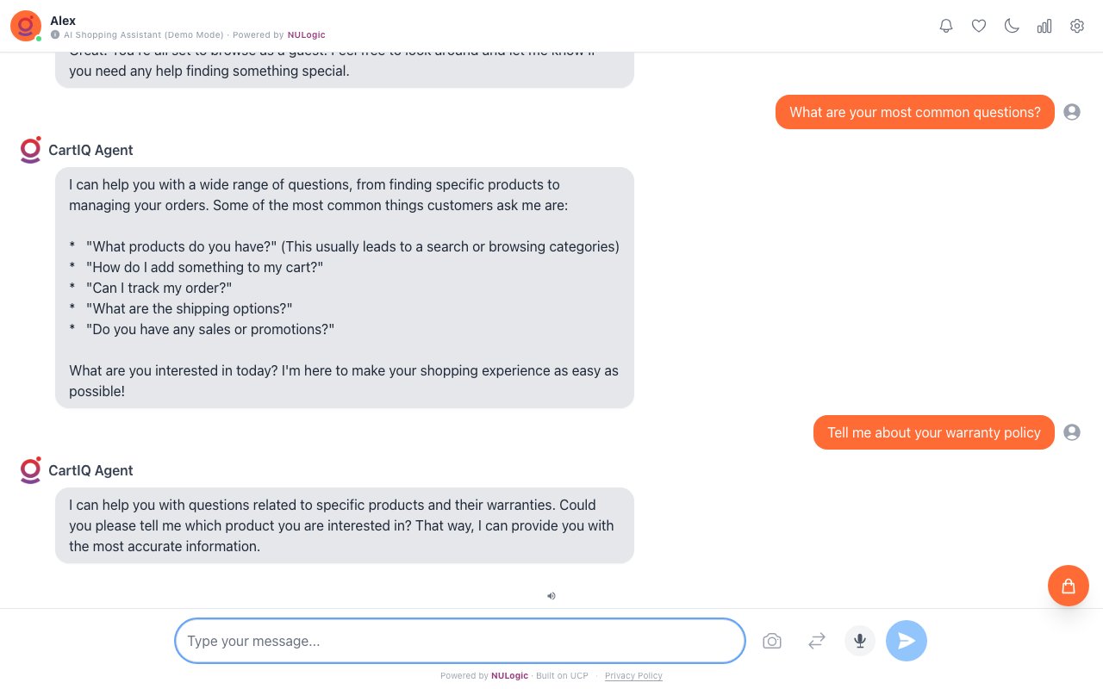Toggle dark mode with the moon icon

(x=1012, y=26)
